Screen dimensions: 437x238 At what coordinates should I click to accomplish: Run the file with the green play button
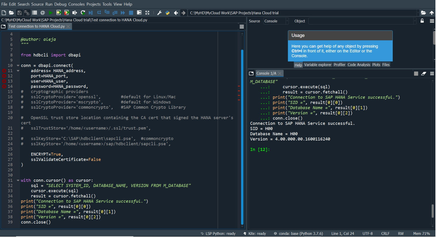(51, 13)
